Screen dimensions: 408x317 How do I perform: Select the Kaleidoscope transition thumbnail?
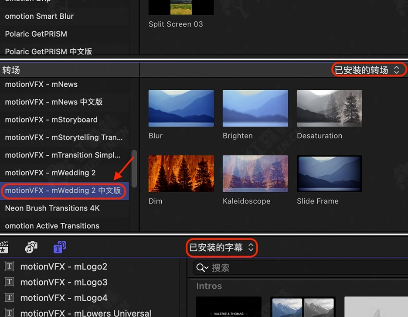(255, 174)
